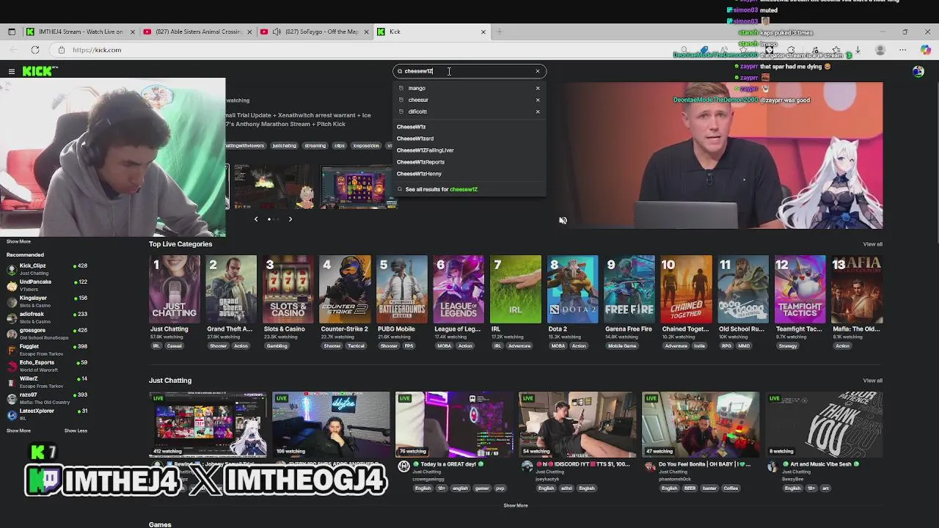This screenshot has height=528, width=939.
Task: Unmute the featured stream video
Action: pyautogui.click(x=563, y=220)
